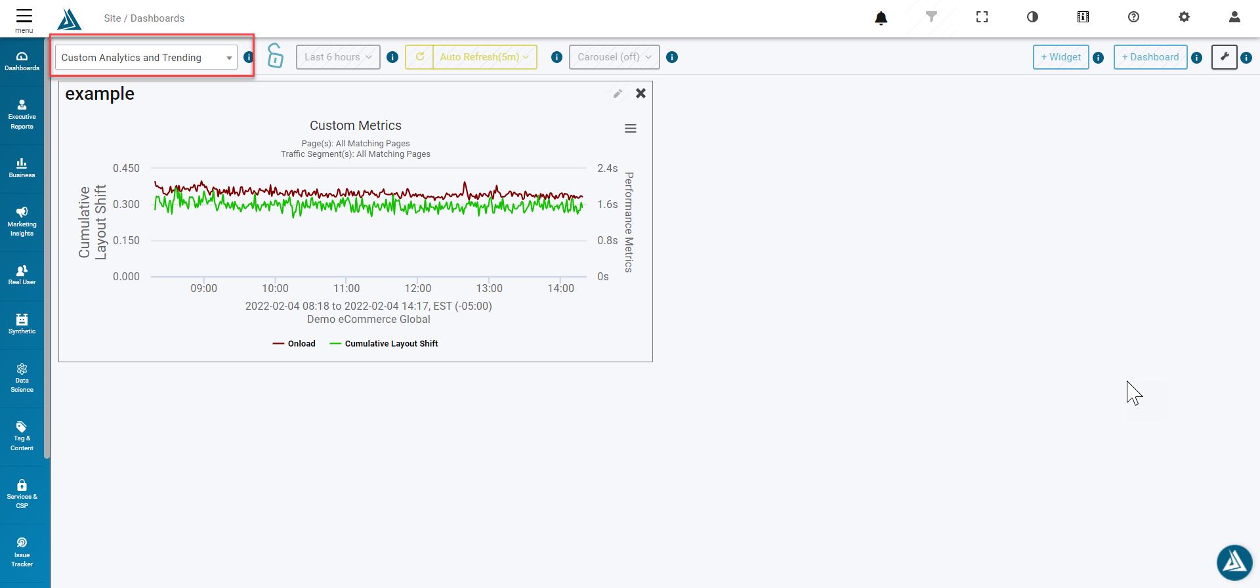Enter fullscreen mode
This screenshot has height=588, width=1260.
(x=982, y=17)
